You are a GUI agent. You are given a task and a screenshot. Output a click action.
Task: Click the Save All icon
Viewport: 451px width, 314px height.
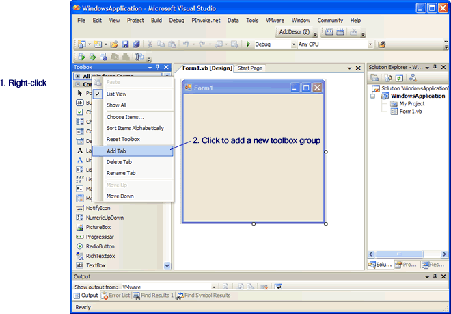tap(135, 44)
